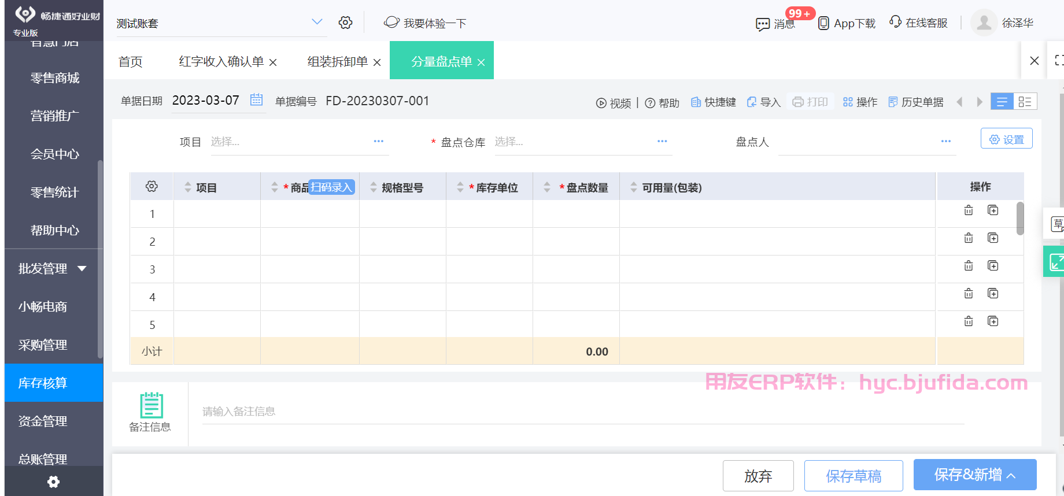Viewport: 1064px width, 496px height.
Task: Open account set settings gear
Action: pyautogui.click(x=345, y=23)
